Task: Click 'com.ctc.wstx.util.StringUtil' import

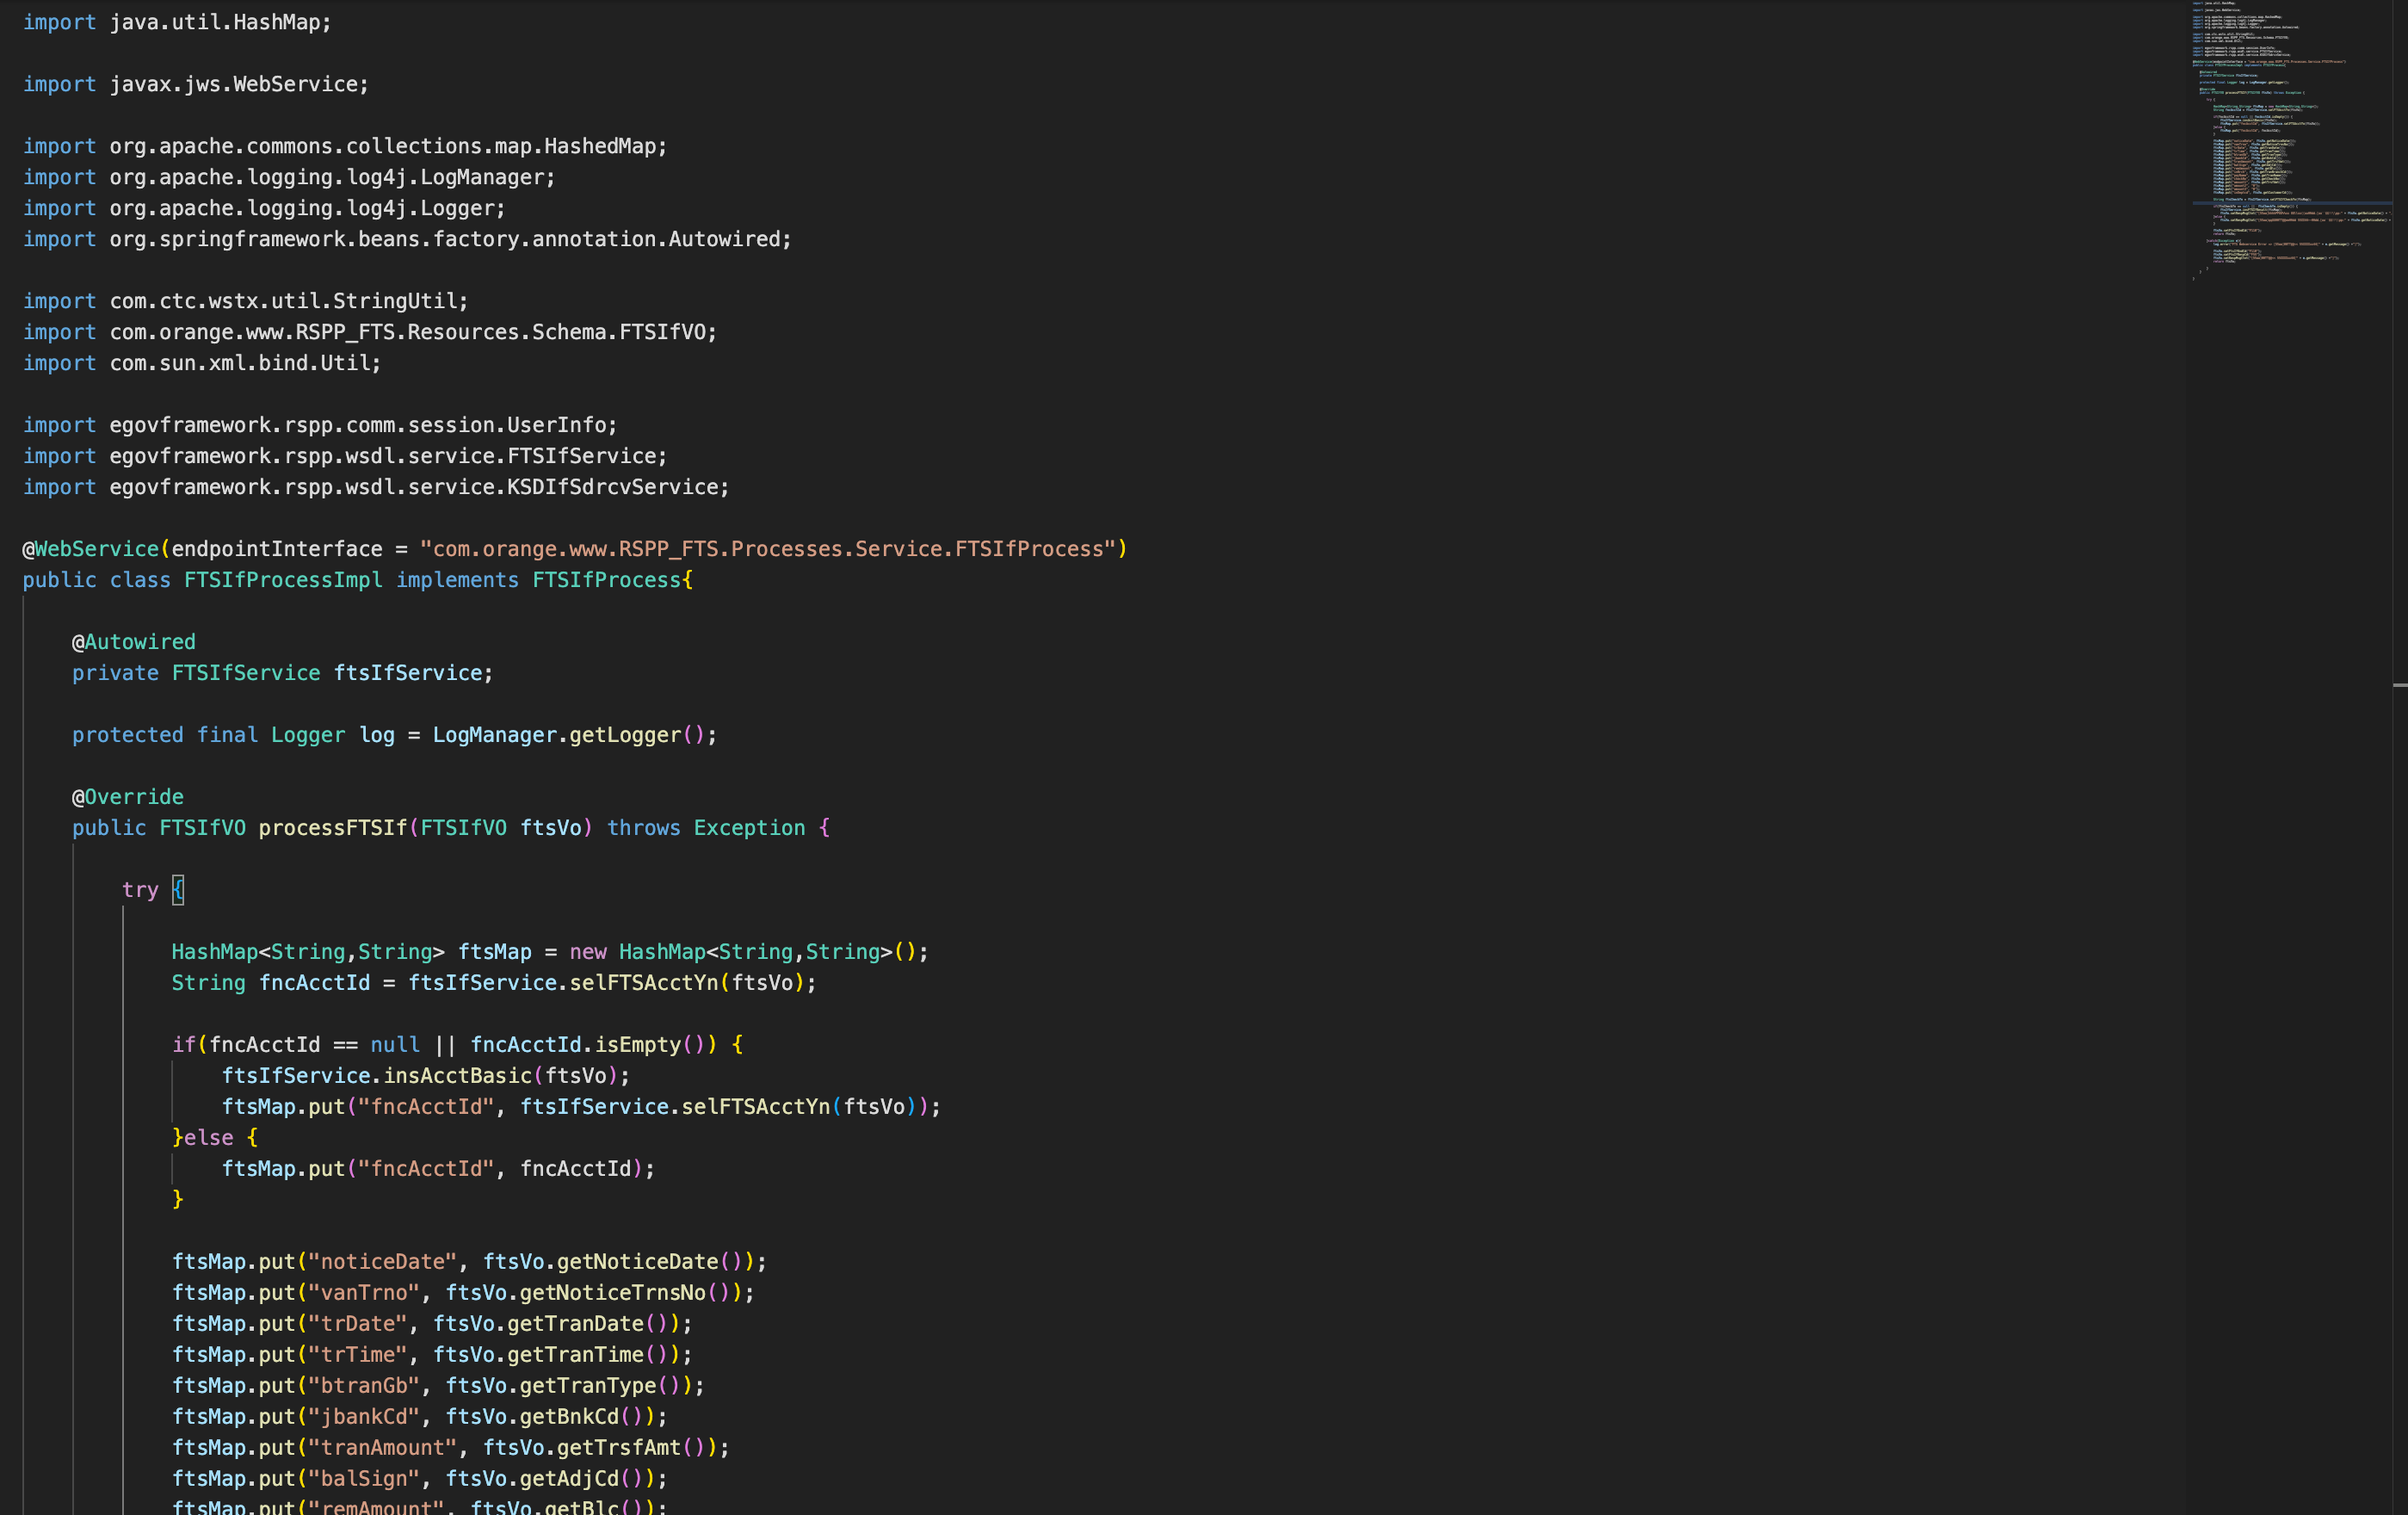Action: point(283,301)
